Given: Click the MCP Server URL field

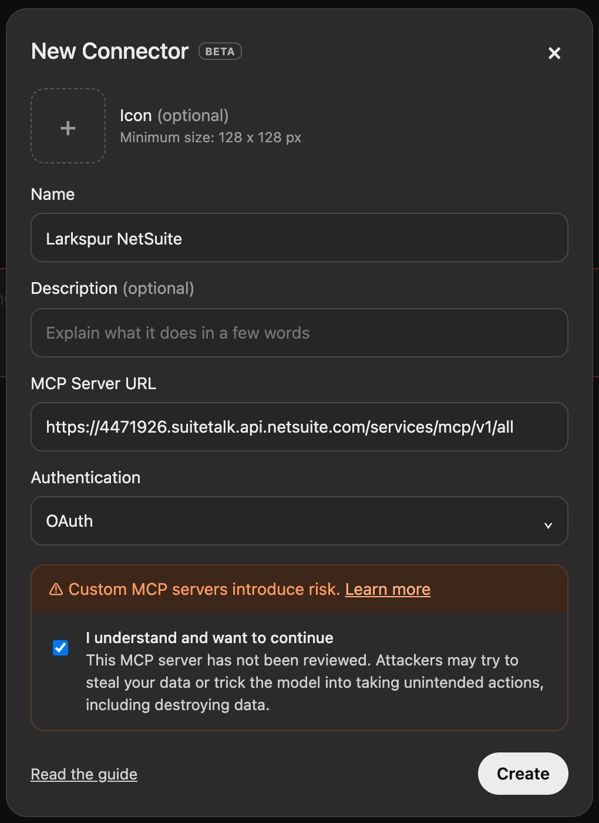Looking at the screenshot, I should tap(299, 427).
